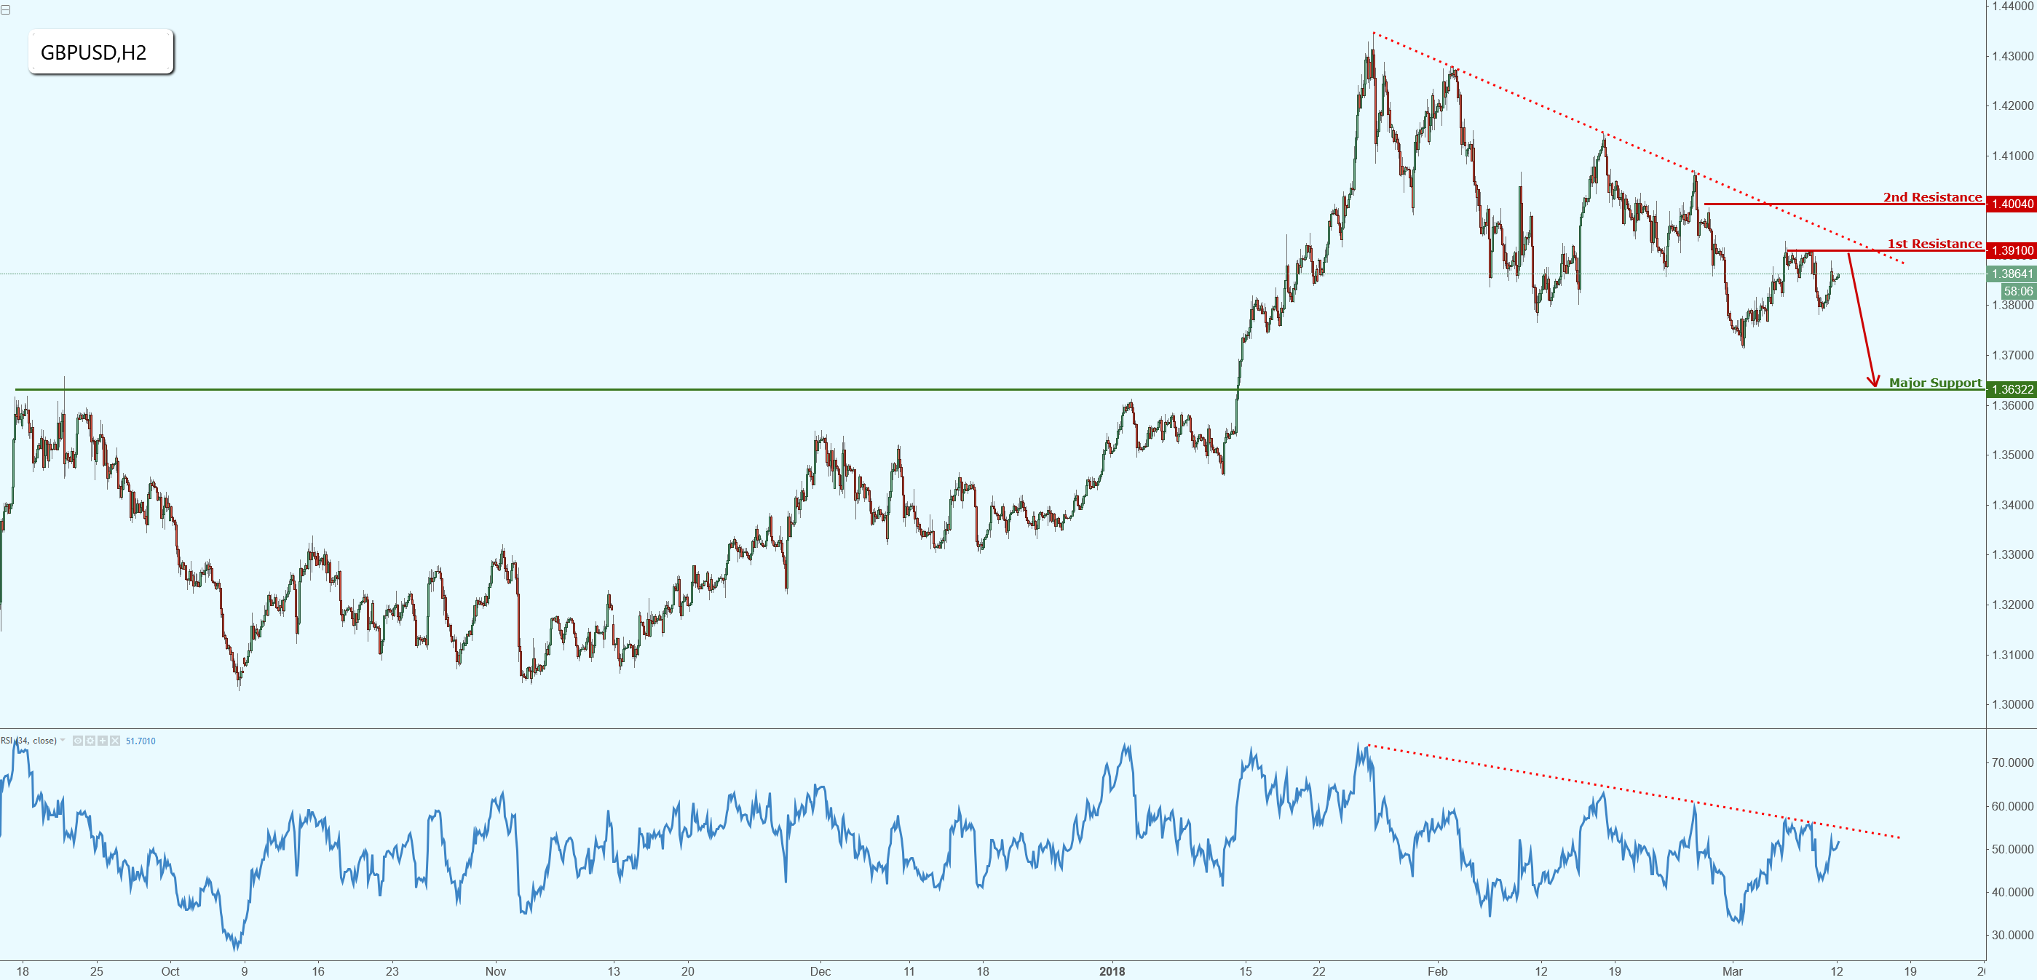Click the Dec date axis label
The width and height of the screenshot is (2037, 980).
pyautogui.click(x=820, y=971)
